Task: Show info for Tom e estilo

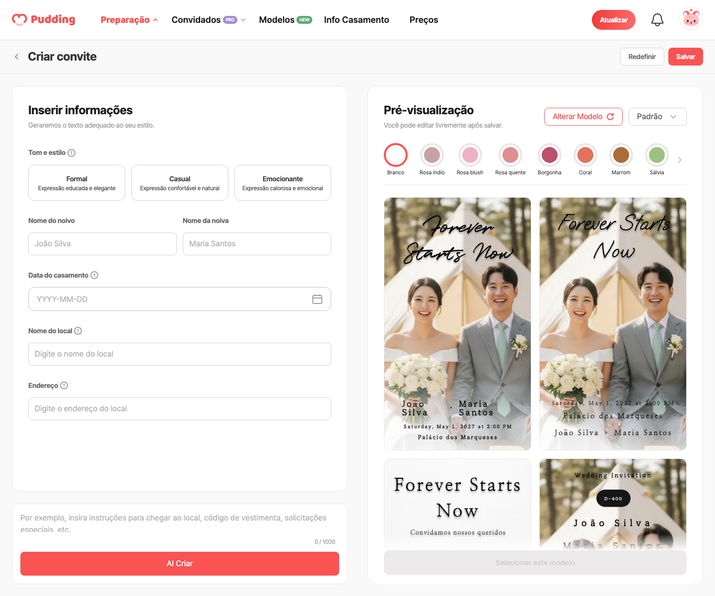Action: [71, 153]
